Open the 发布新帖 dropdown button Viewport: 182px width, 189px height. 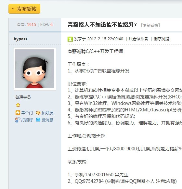click(x=24, y=9)
